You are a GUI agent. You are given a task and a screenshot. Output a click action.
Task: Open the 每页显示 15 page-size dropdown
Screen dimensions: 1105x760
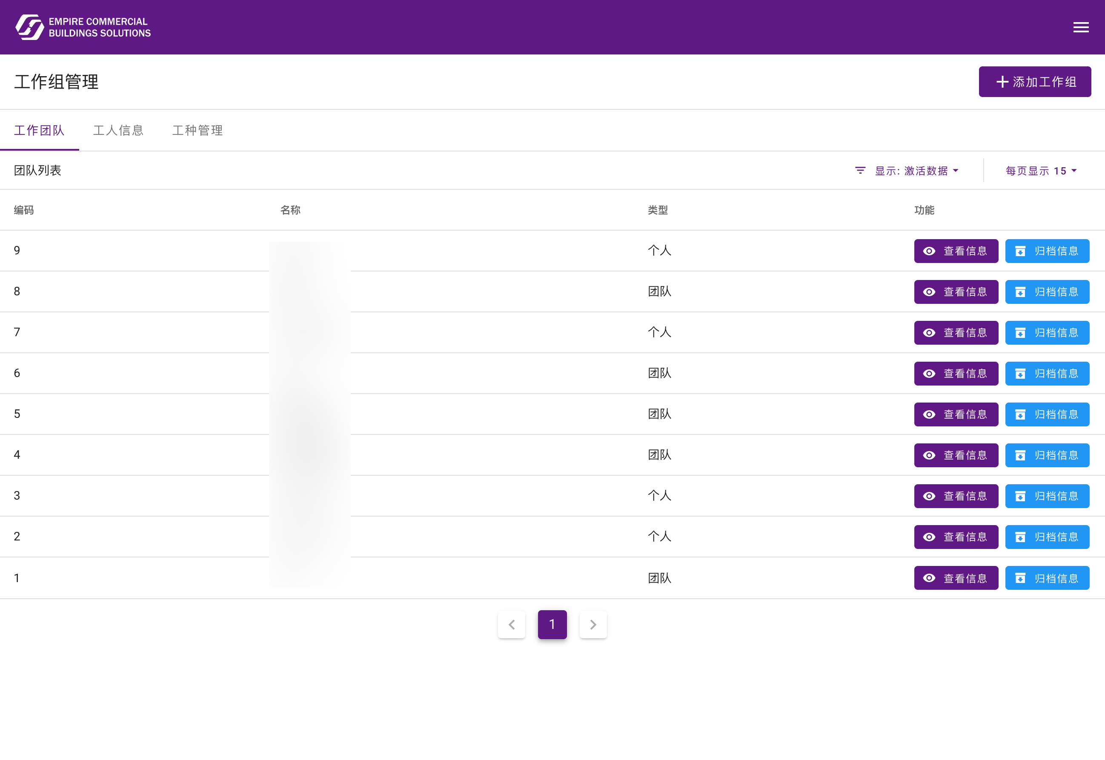[x=1041, y=170]
